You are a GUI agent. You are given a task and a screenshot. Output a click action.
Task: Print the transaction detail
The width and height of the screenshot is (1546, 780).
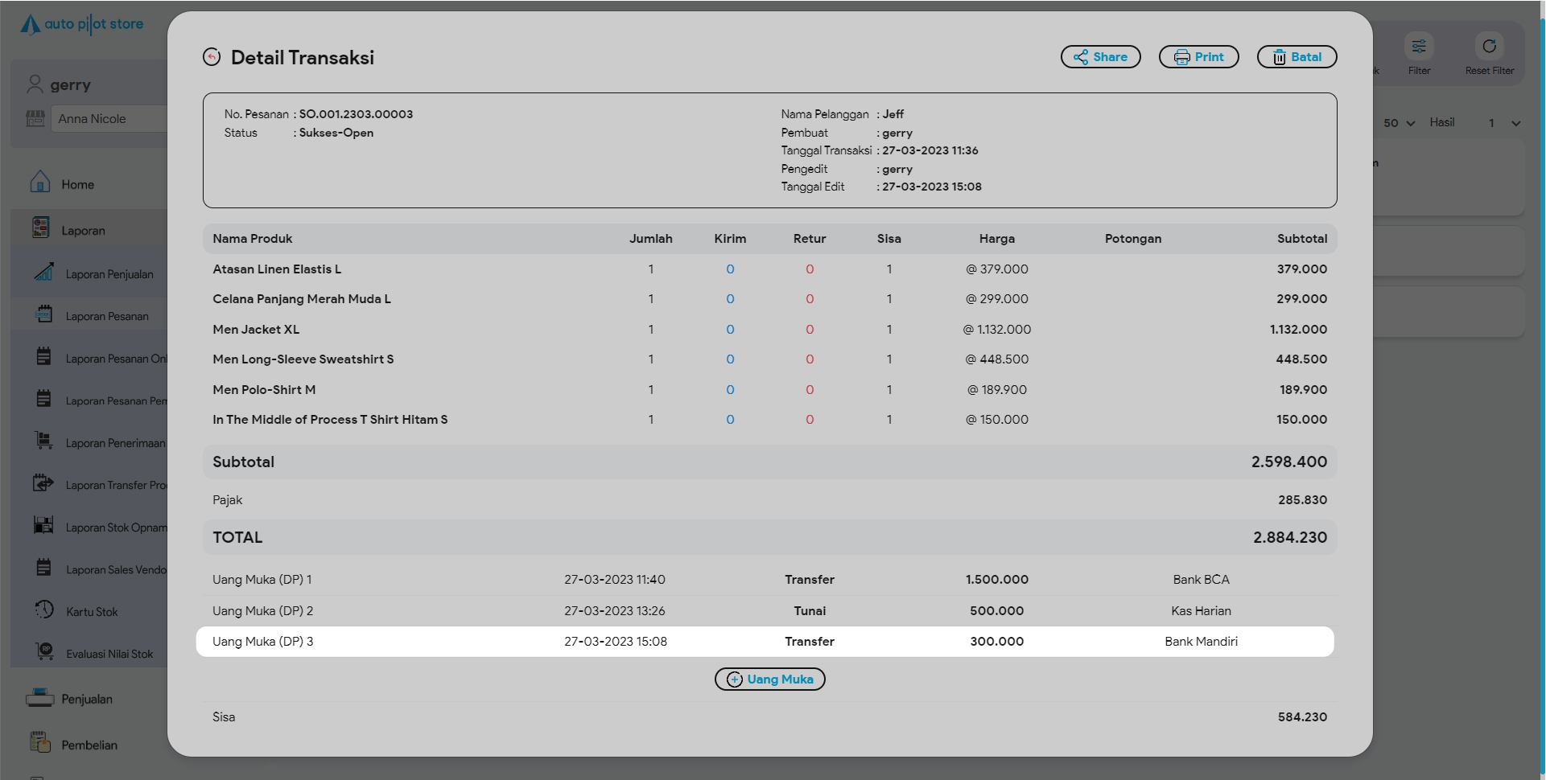coord(1198,57)
